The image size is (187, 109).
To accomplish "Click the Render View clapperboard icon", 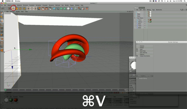I will (x=43, y=8).
